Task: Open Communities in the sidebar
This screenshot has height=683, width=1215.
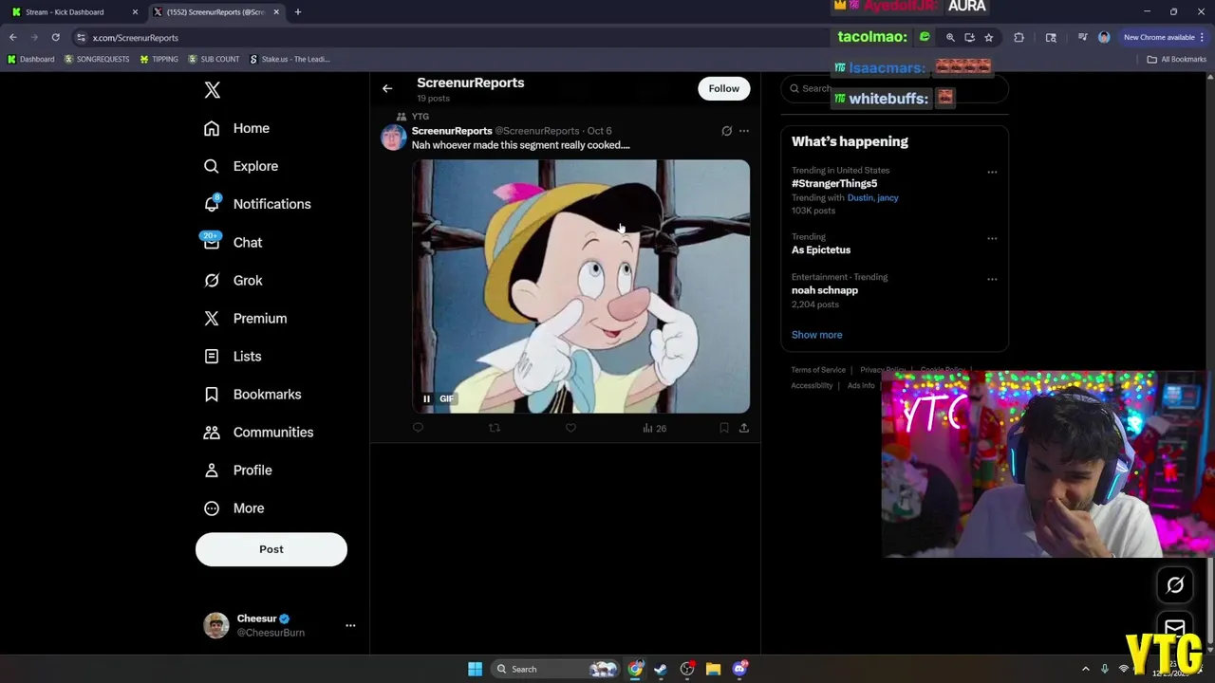Action: tap(259, 432)
